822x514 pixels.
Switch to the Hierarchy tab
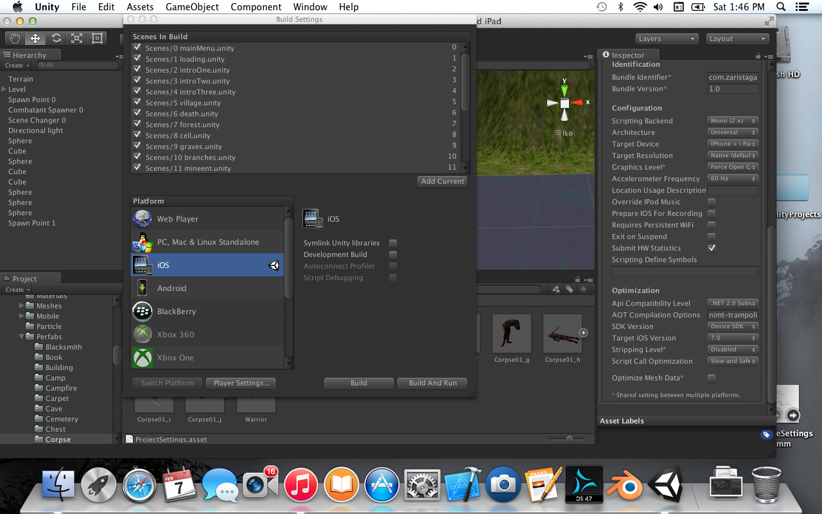pos(30,55)
